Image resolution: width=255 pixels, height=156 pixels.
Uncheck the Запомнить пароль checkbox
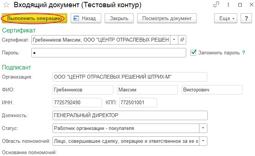pos(193,53)
